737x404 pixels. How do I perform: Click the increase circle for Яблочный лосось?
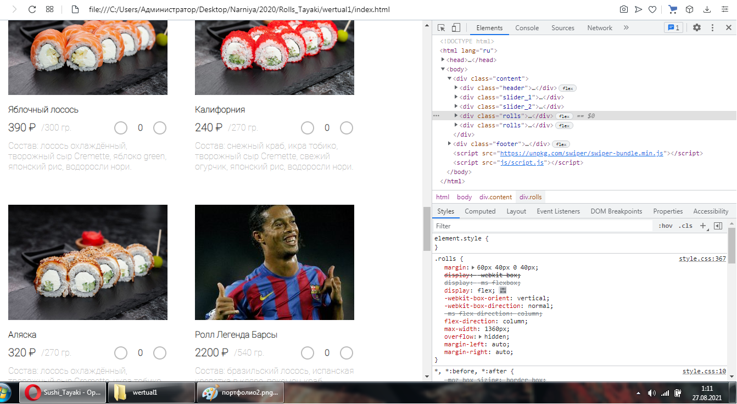pos(160,128)
